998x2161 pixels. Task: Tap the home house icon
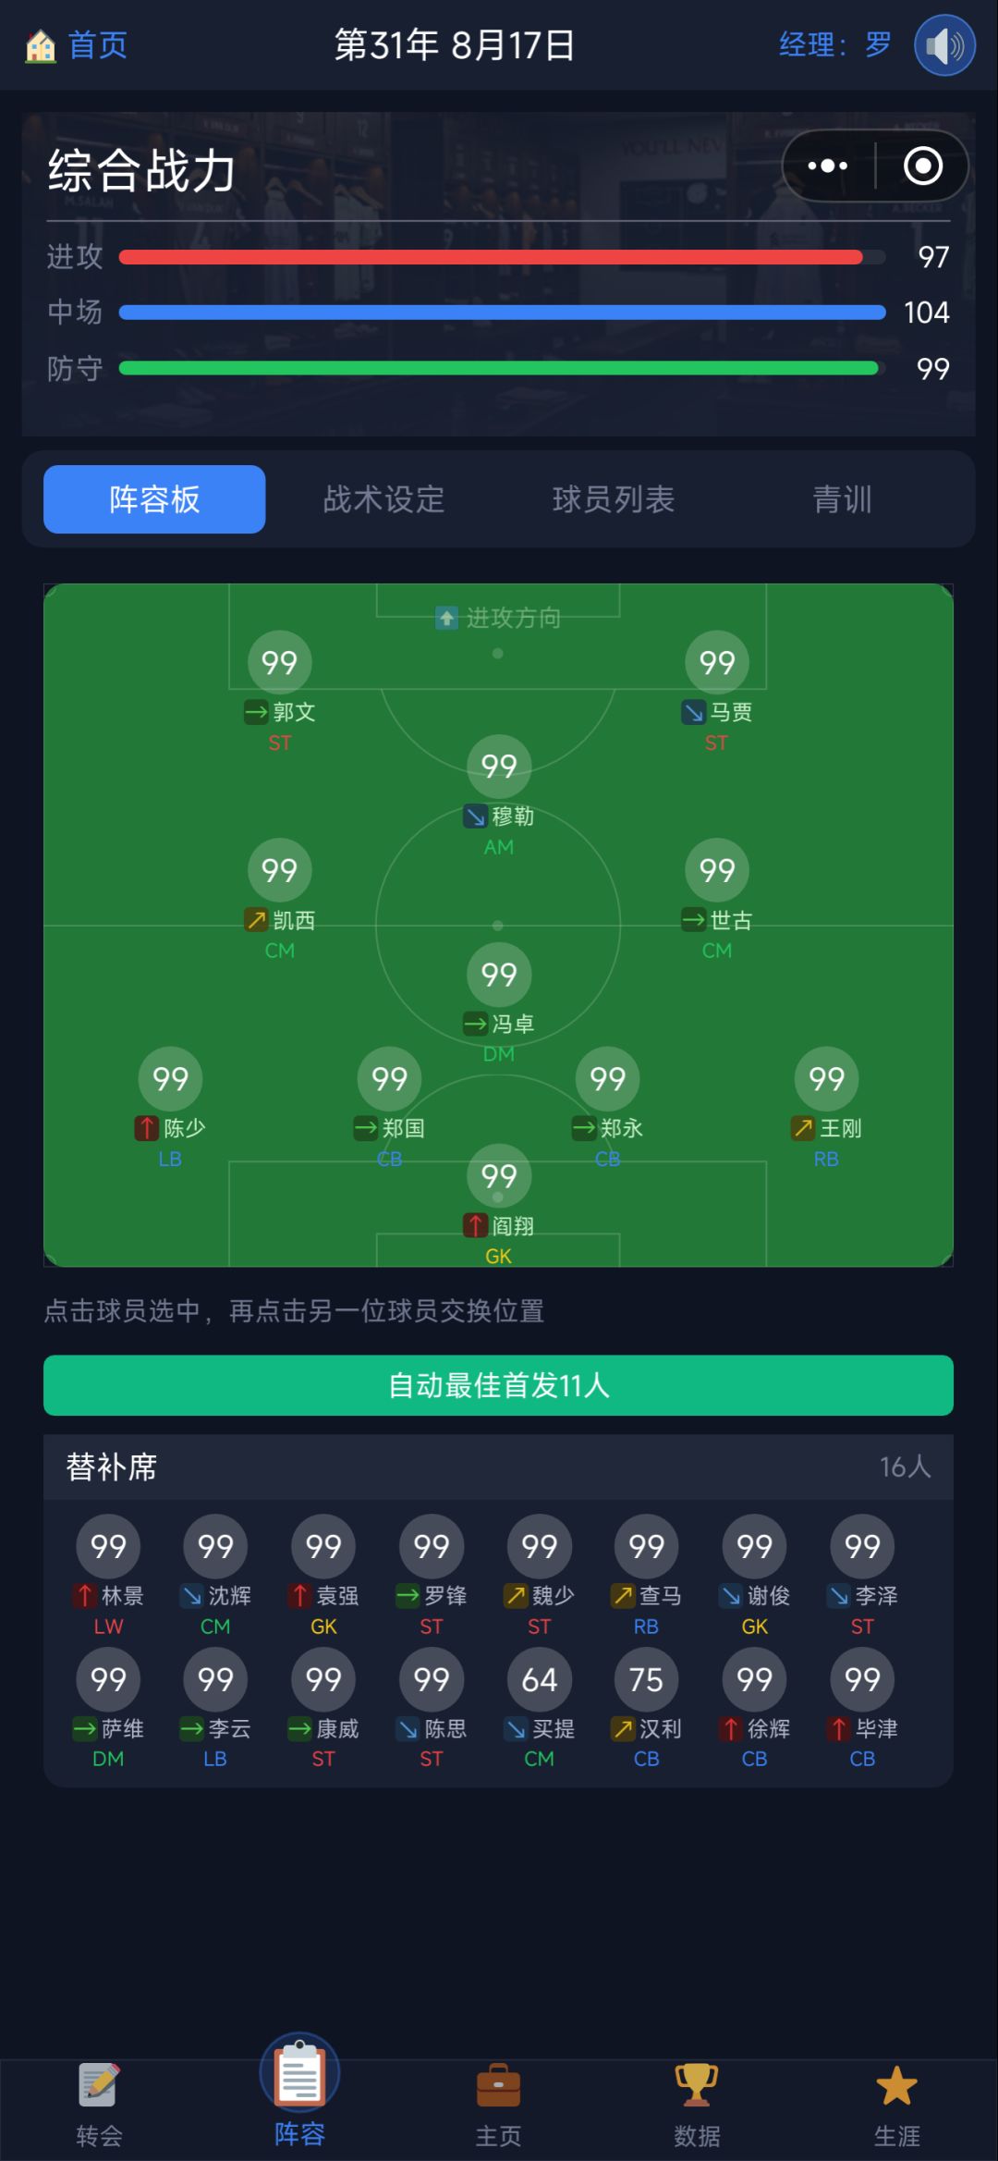tap(41, 45)
